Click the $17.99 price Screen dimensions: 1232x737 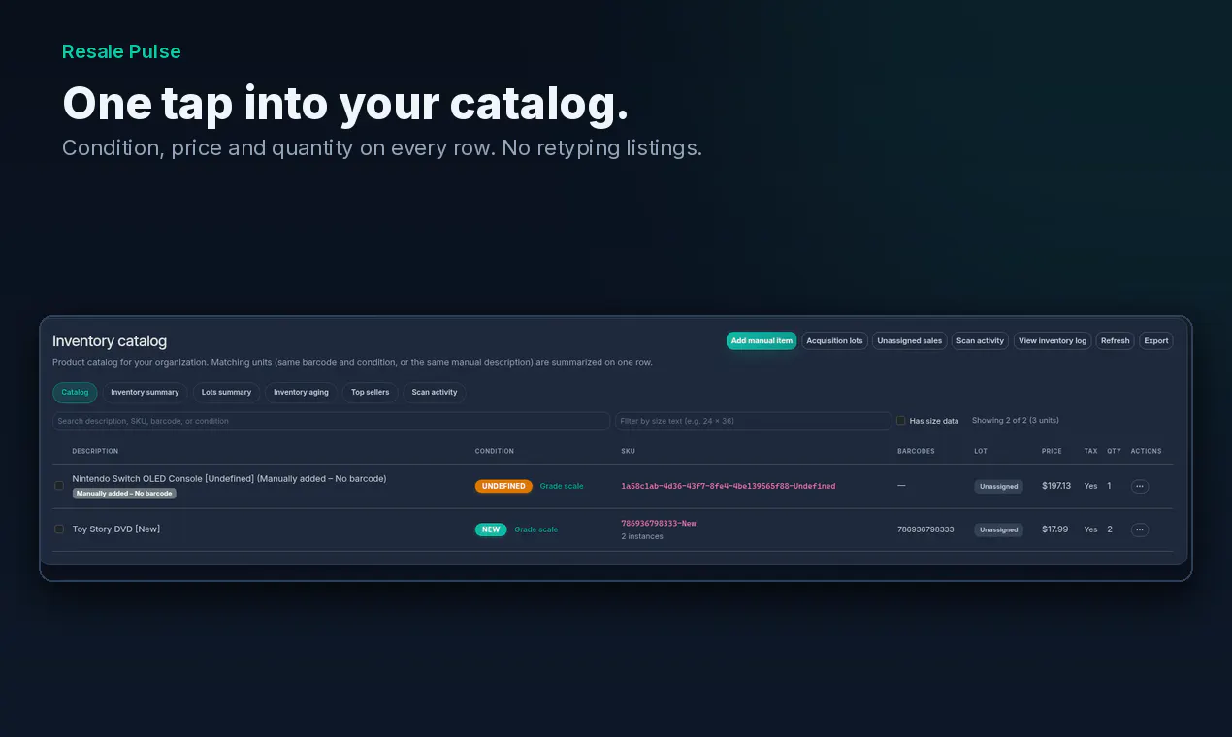coord(1054,529)
